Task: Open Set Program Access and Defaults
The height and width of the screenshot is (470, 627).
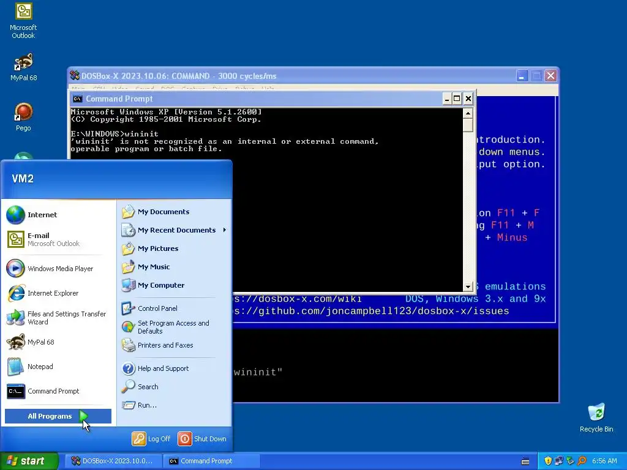Action: point(175,327)
